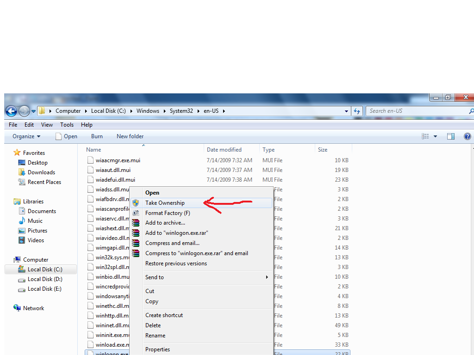Click the Back navigation arrow
Screen dimensions: 474x355
12,111
